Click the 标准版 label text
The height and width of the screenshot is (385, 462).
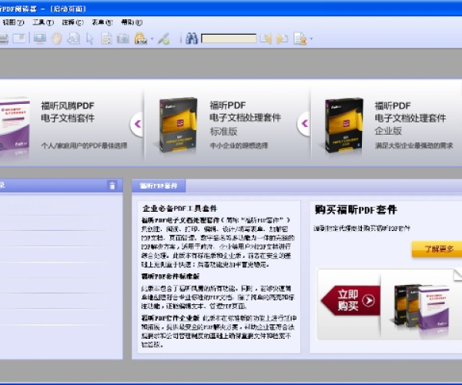coord(223,132)
